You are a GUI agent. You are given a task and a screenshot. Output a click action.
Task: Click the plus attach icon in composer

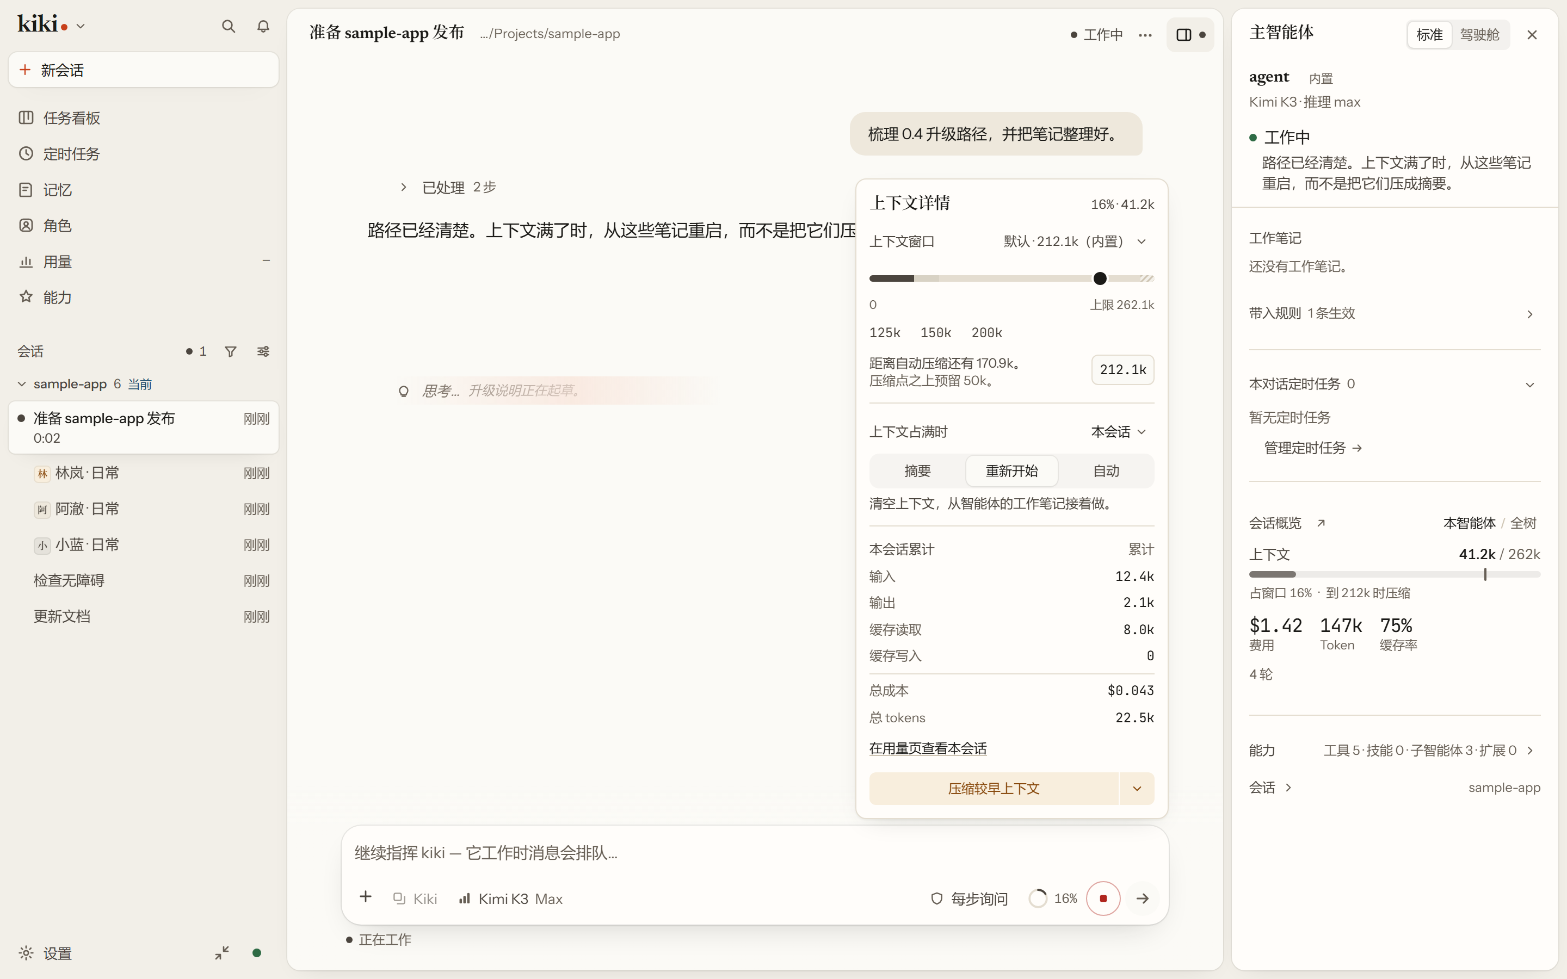365,897
